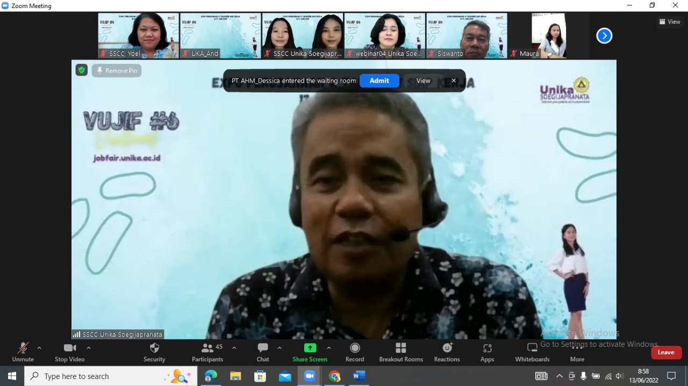Open the touch keyboard tray icon
The width and height of the screenshot is (688, 386).
(x=541, y=376)
